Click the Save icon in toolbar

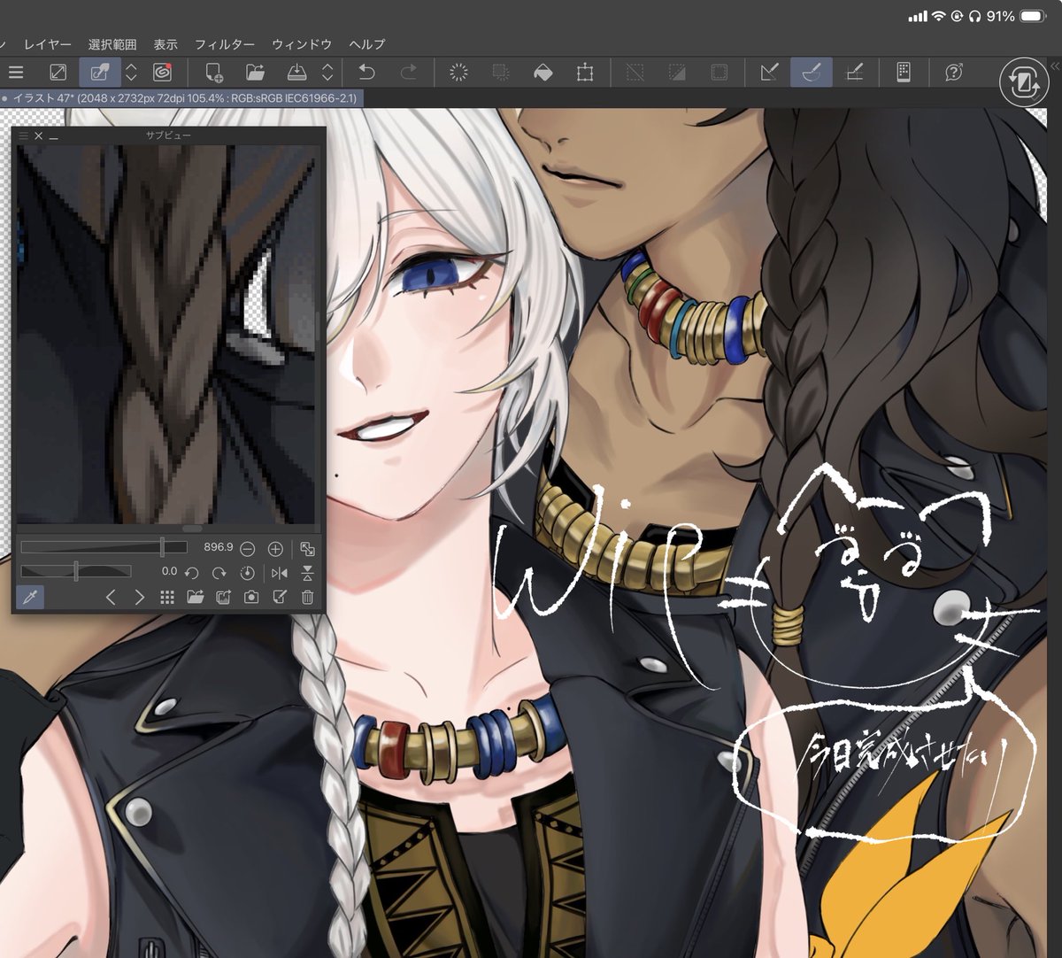(x=297, y=73)
